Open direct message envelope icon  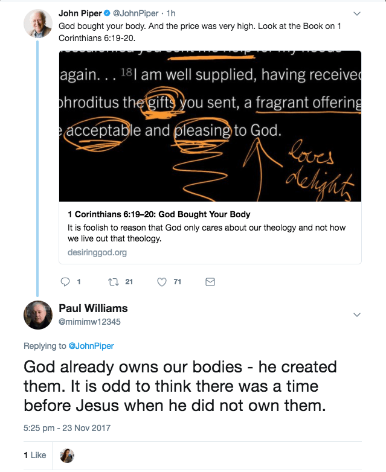coord(210,281)
